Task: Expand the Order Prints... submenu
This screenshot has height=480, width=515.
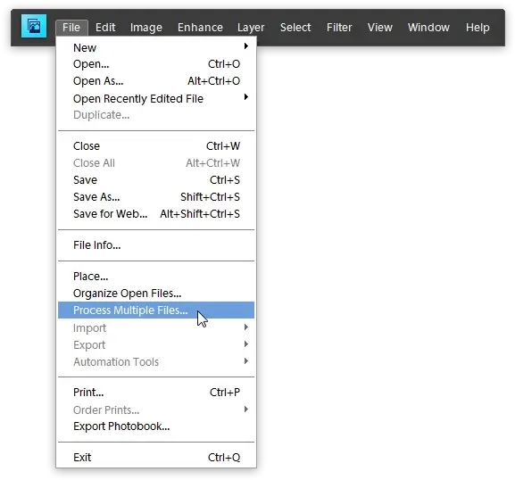Action: tap(156, 410)
